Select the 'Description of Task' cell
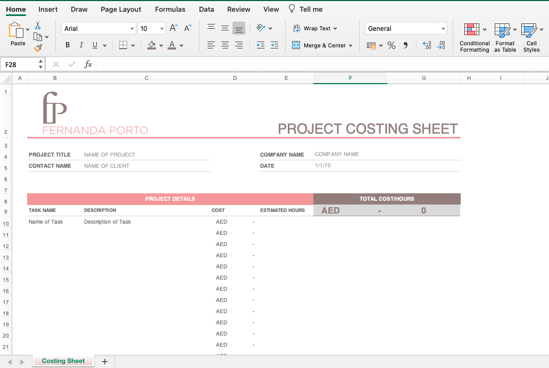This screenshot has height=368, width=549. point(146,222)
